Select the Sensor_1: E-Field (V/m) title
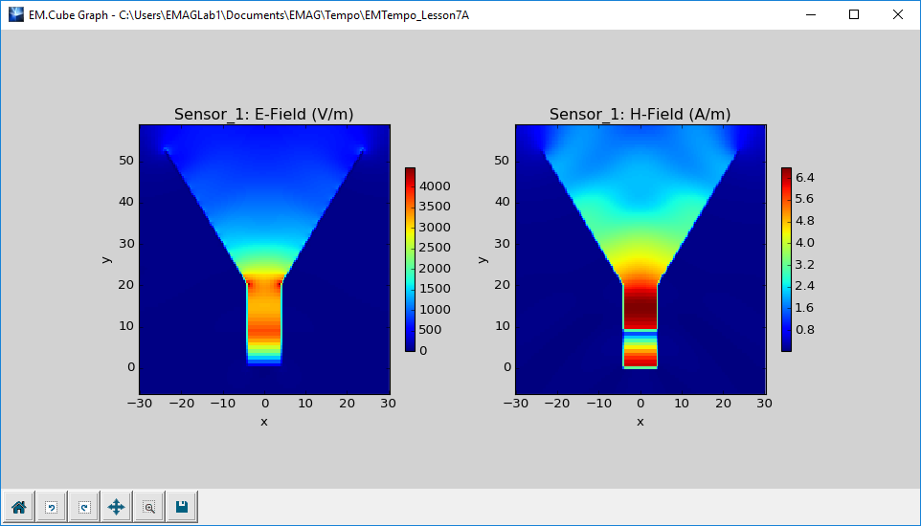The image size is (921, 526). [263, 115]
